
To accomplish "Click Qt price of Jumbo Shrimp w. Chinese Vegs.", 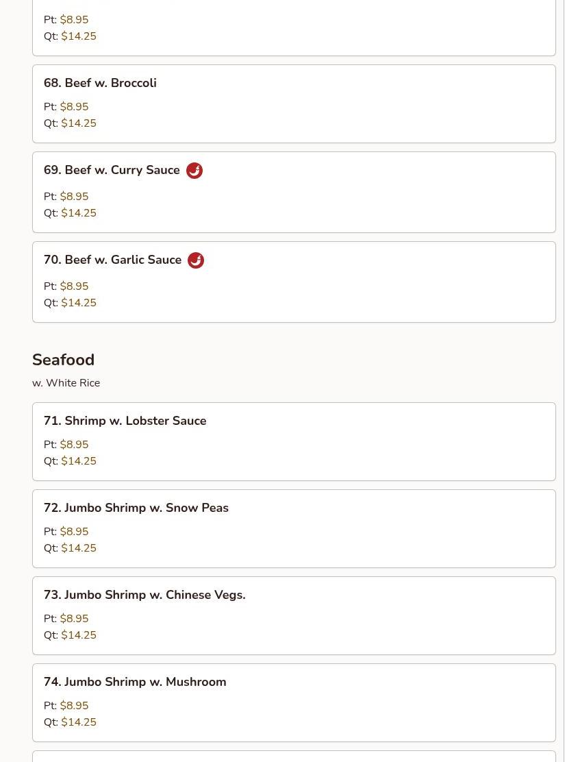I will pyautogui.click(x=79, y=635).
